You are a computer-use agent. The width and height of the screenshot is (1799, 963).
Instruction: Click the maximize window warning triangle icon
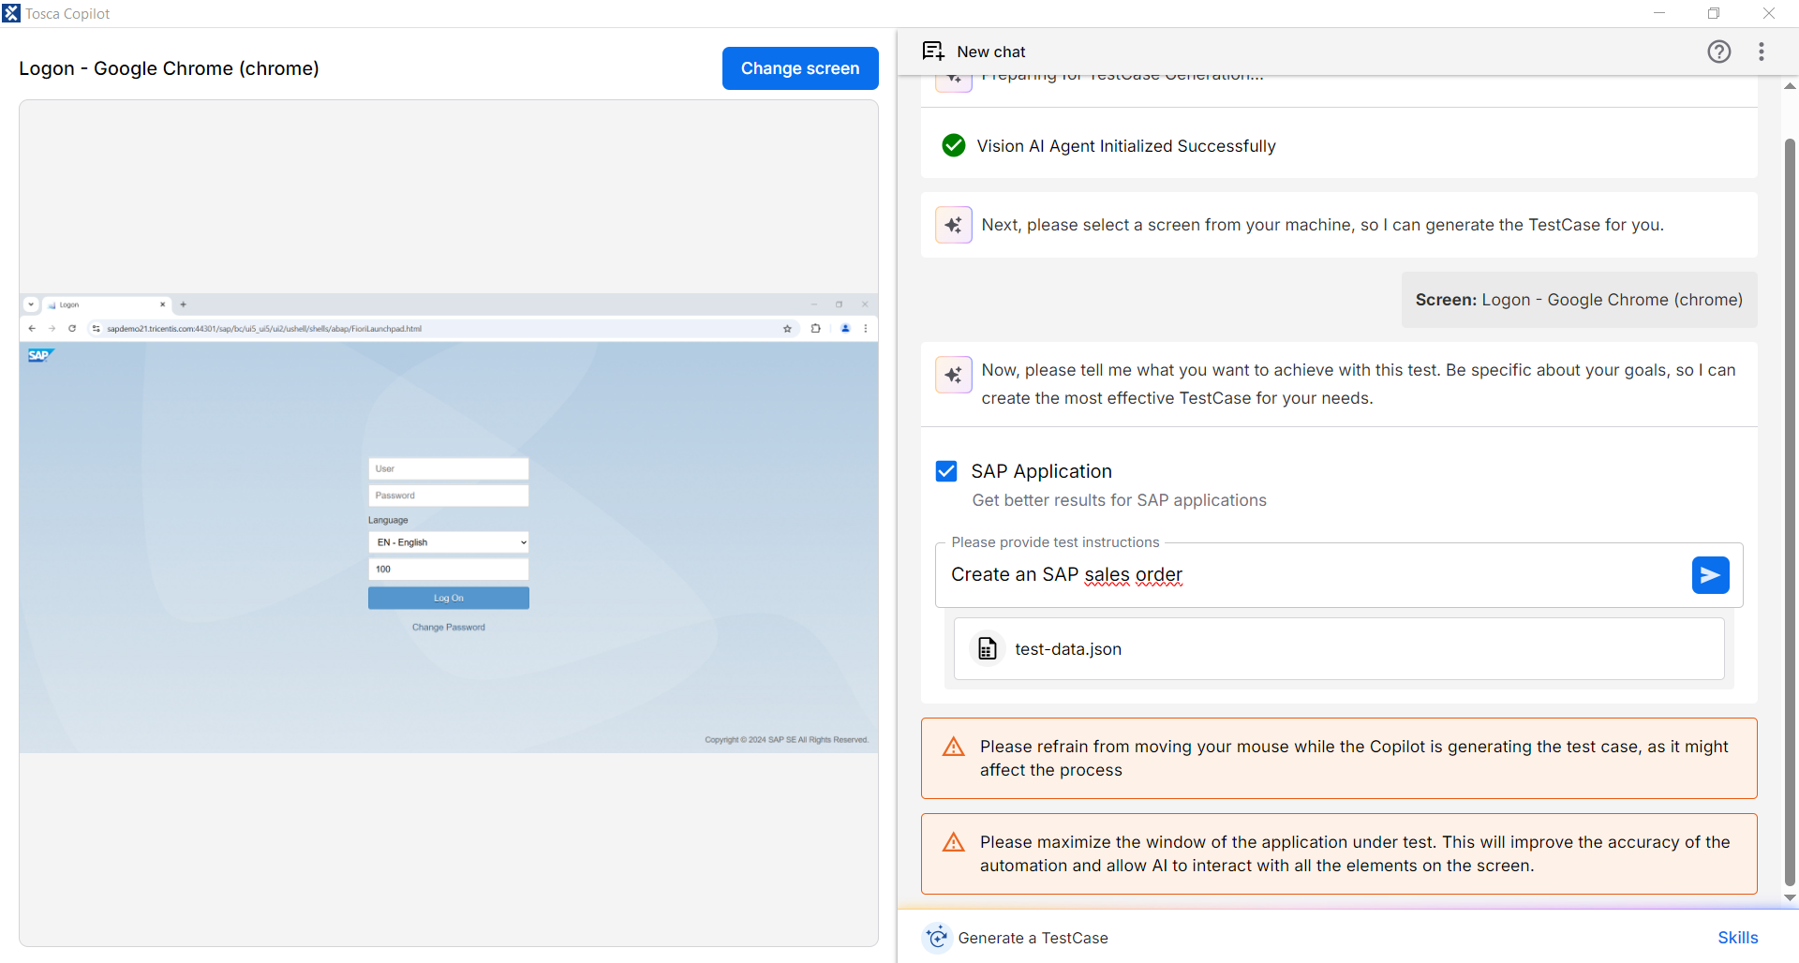[x=953, y=842]
